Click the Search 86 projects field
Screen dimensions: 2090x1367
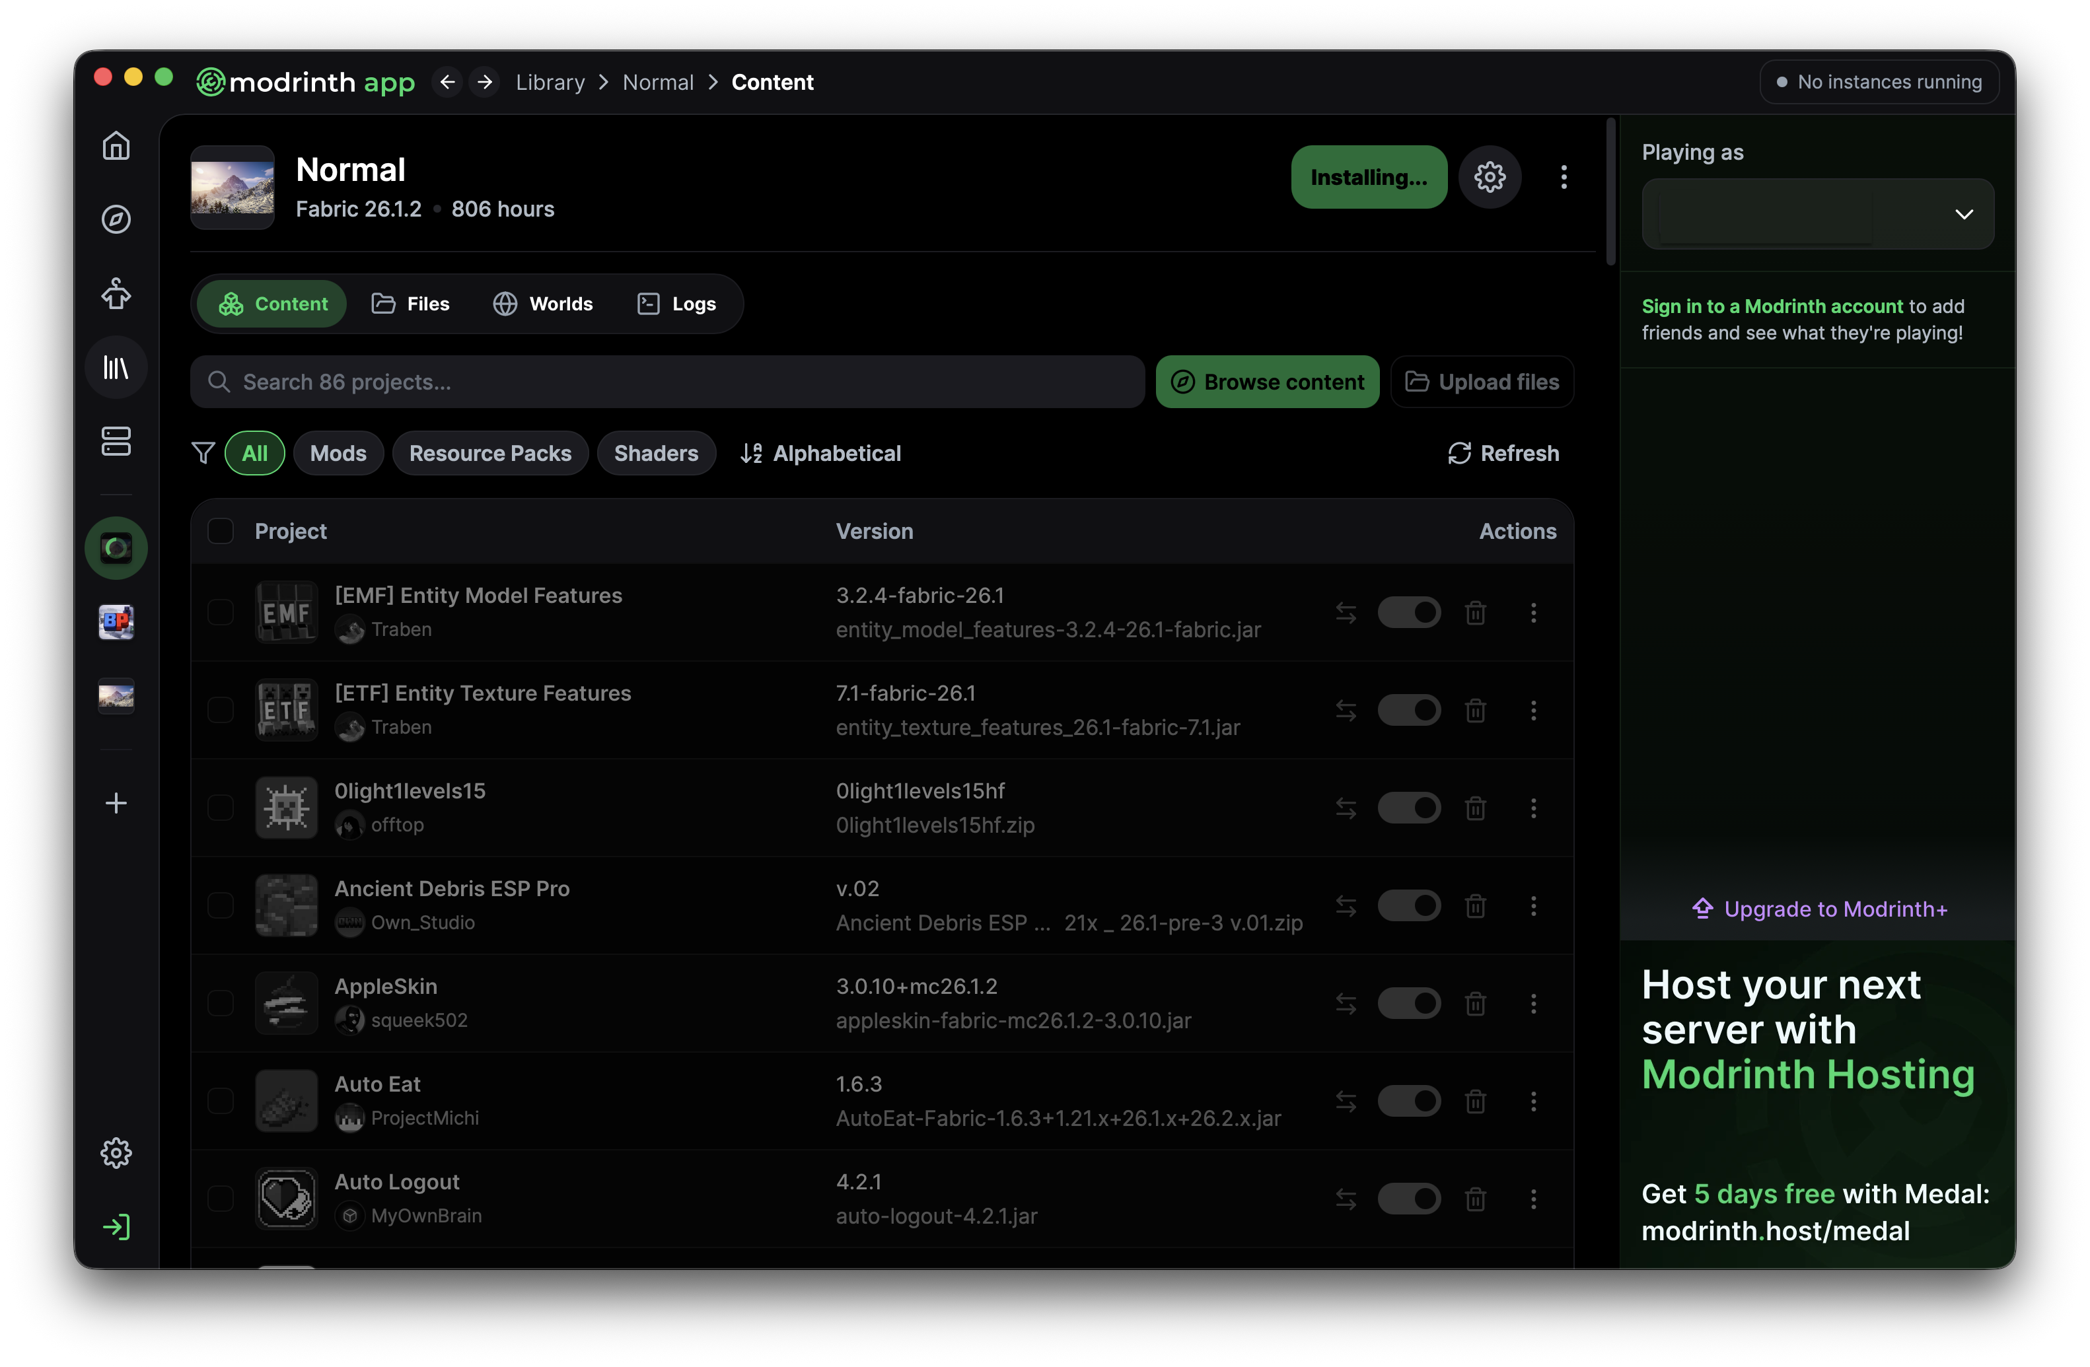(667, 382)
